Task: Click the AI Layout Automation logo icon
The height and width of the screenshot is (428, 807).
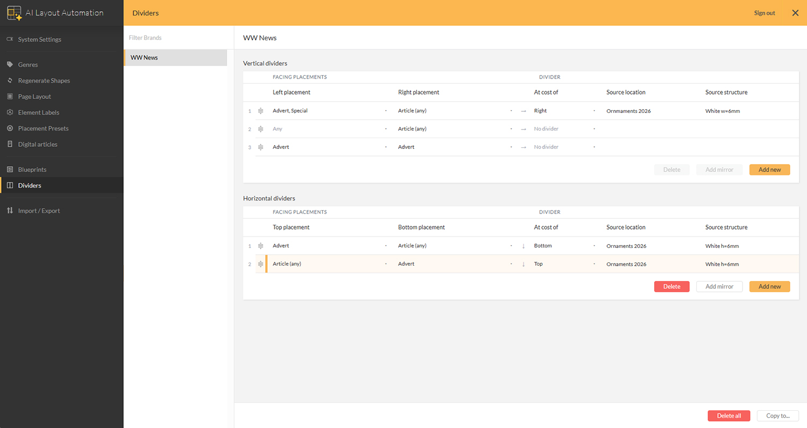Action: coord(14,13)
